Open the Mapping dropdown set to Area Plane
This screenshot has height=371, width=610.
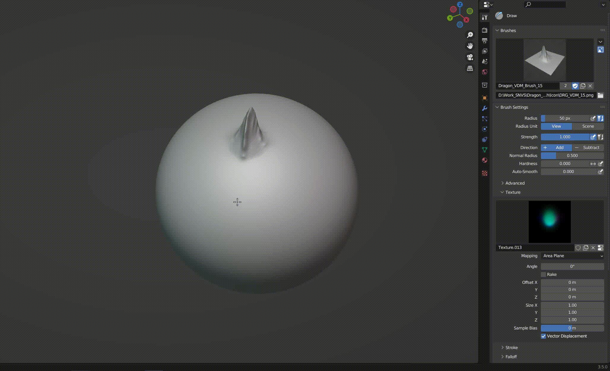click(572, 256)
